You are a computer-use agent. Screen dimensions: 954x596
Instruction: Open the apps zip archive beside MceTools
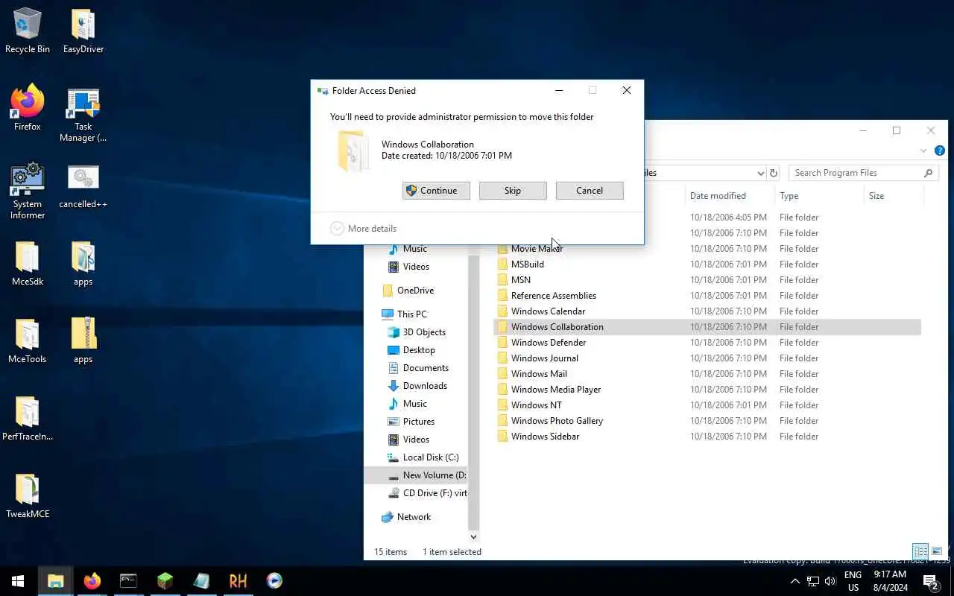(83, 340)
